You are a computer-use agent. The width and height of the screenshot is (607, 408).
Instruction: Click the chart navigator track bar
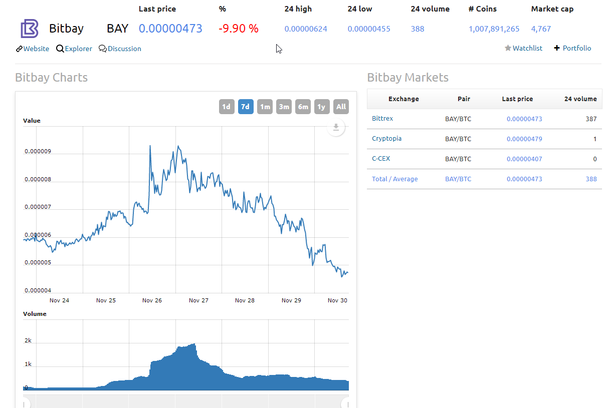tap(186, 401)
